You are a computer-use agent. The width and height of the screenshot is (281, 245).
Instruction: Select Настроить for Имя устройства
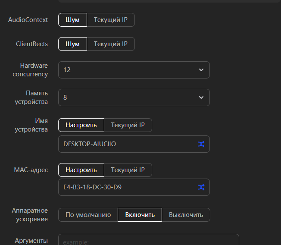coord(81,125)
